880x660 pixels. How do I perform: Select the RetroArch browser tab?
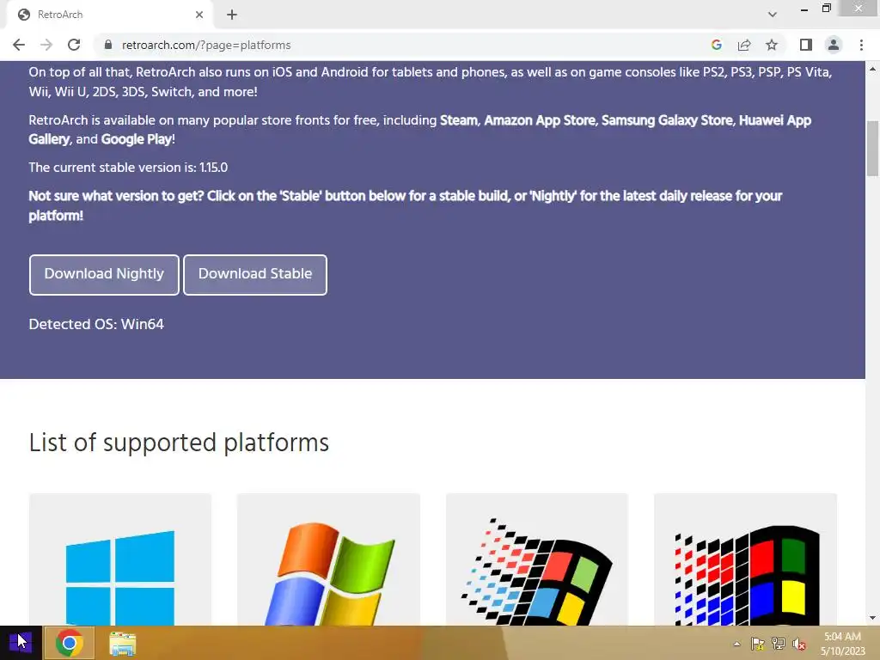109,15
